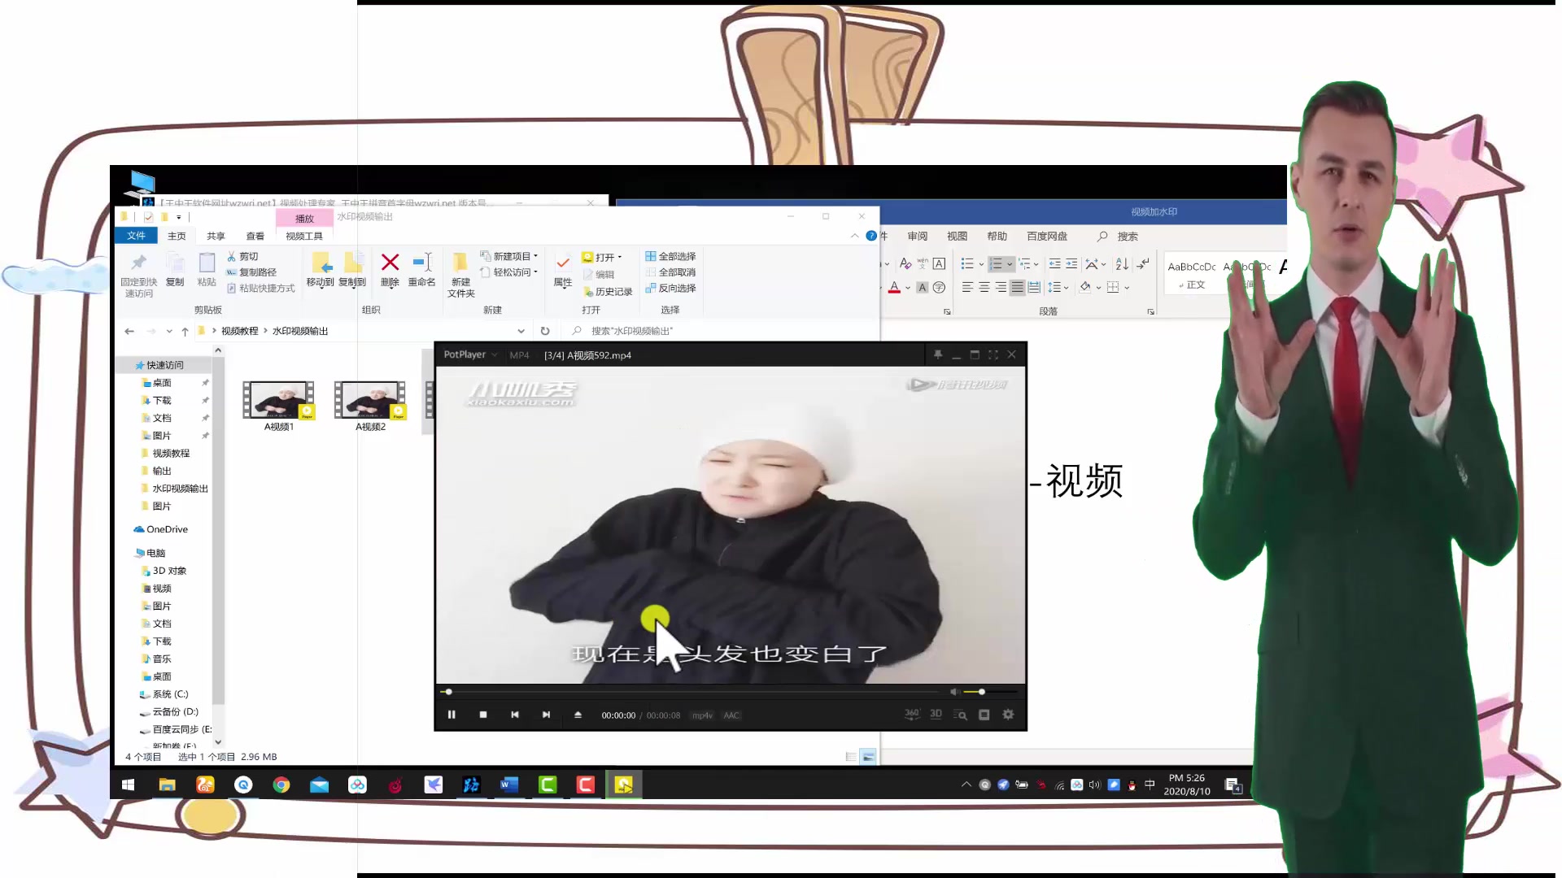1562x878 pixels.
Task: Open Properties (属性) in Explorer ribbon
Action: [x=563, y=270]
